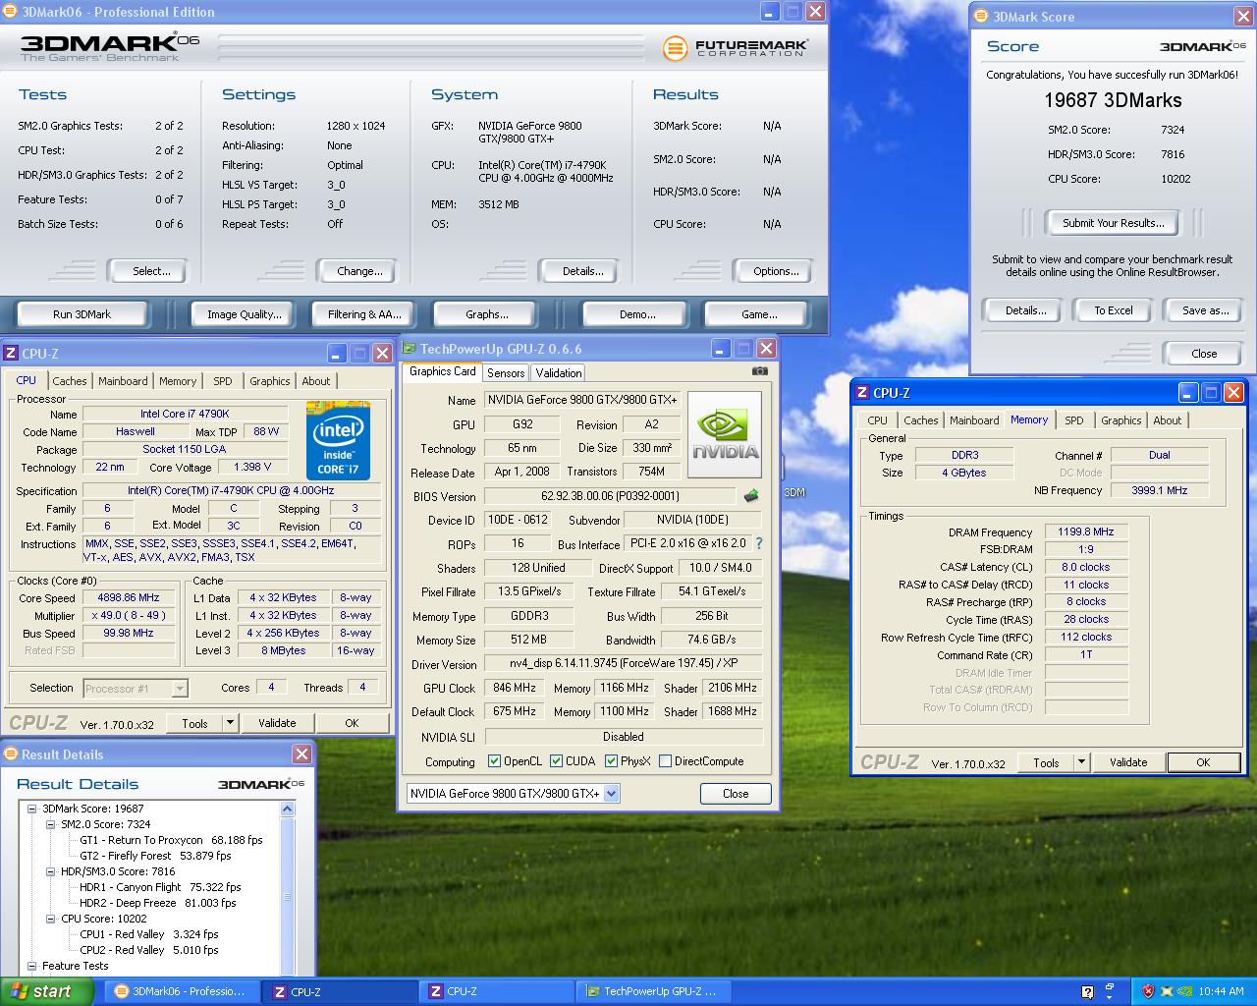Collapse the HDR/SM3.0 Score tree node
The height and width of the screenshot is (1006, 1257).
(x=51, y=871)
